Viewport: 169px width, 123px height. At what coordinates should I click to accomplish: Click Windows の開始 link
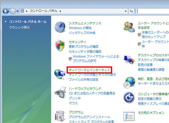click(x=80, y=28)
